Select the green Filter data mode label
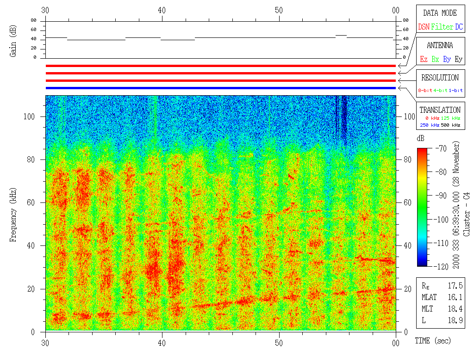 click(x=442, y=27)
